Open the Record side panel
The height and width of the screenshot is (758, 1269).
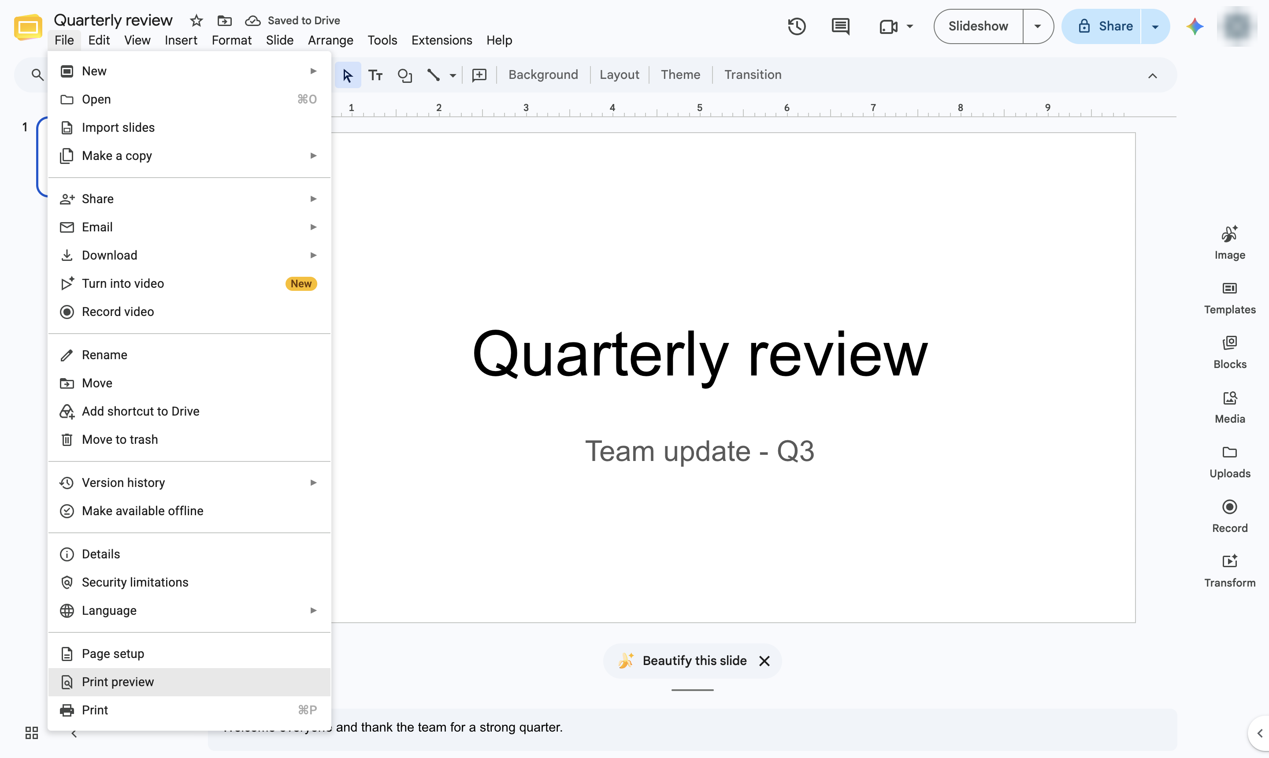point(1229,516)
